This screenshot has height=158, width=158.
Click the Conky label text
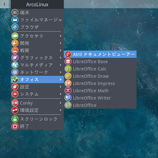[26, 103]
